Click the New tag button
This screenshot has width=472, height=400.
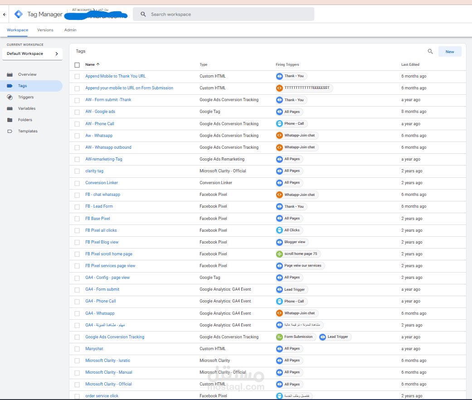pyautogui.click(x=450, y=51)
